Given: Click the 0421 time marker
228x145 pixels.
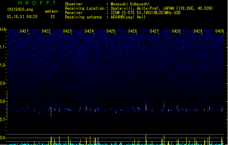Looking at the screenshot, I should tap(24, 31).
